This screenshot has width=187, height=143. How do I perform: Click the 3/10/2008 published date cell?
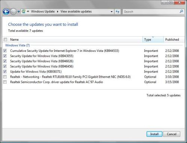point(172,77)
